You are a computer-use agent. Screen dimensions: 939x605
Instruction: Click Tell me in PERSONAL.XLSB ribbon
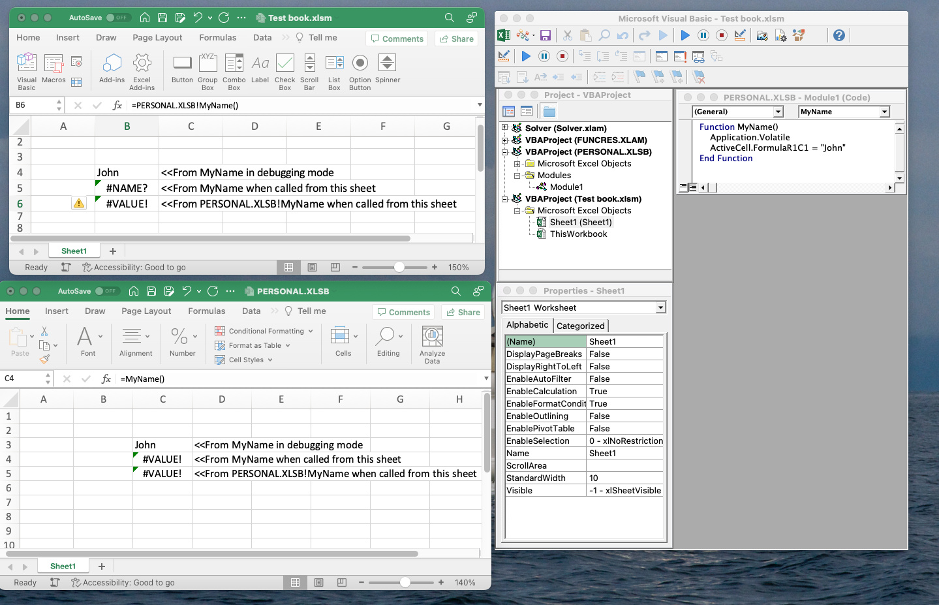click(x=305, y=311)
